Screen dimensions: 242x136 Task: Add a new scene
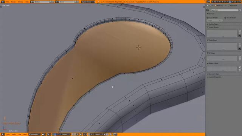coord(75,2)
